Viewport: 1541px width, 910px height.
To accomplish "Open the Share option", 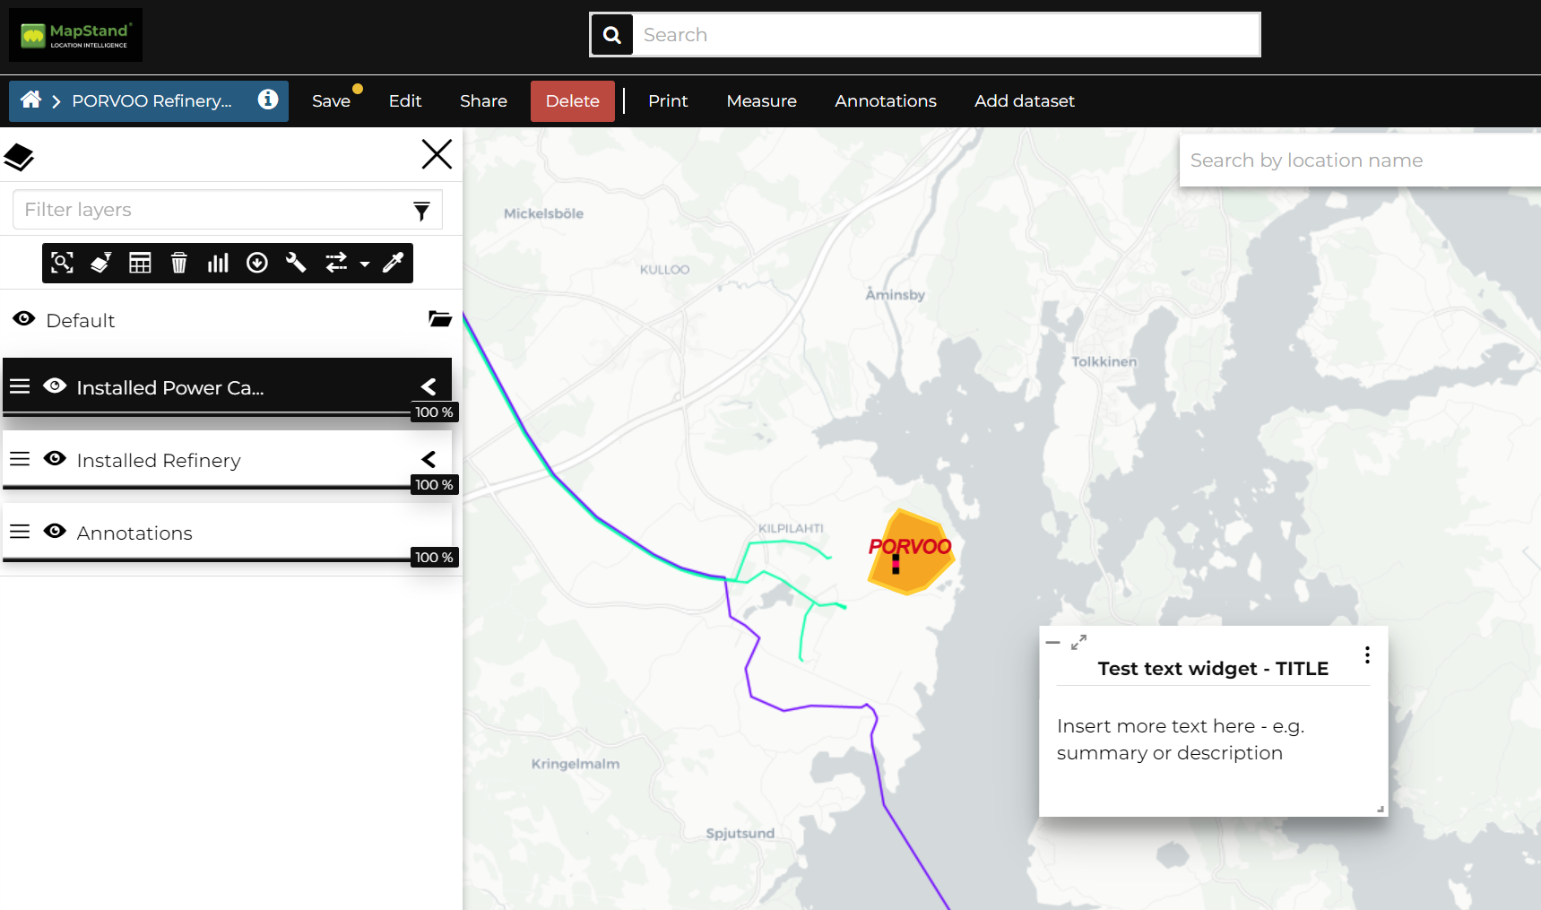I will 483,101.
